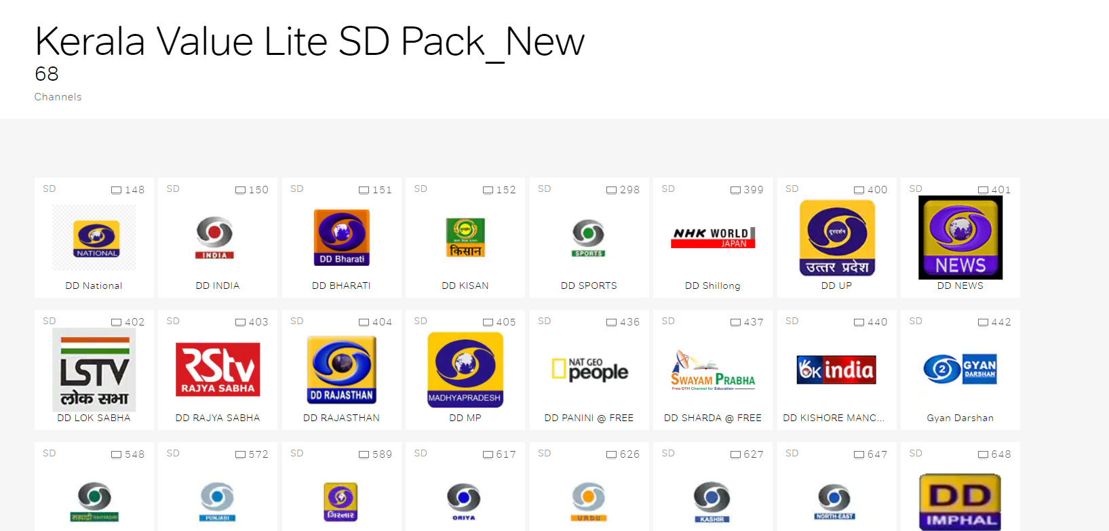Image resolution: width=1109 pixels, height=531 pixels.
Task: Select the 'DD MP' channel name
Action: [465, 418]
